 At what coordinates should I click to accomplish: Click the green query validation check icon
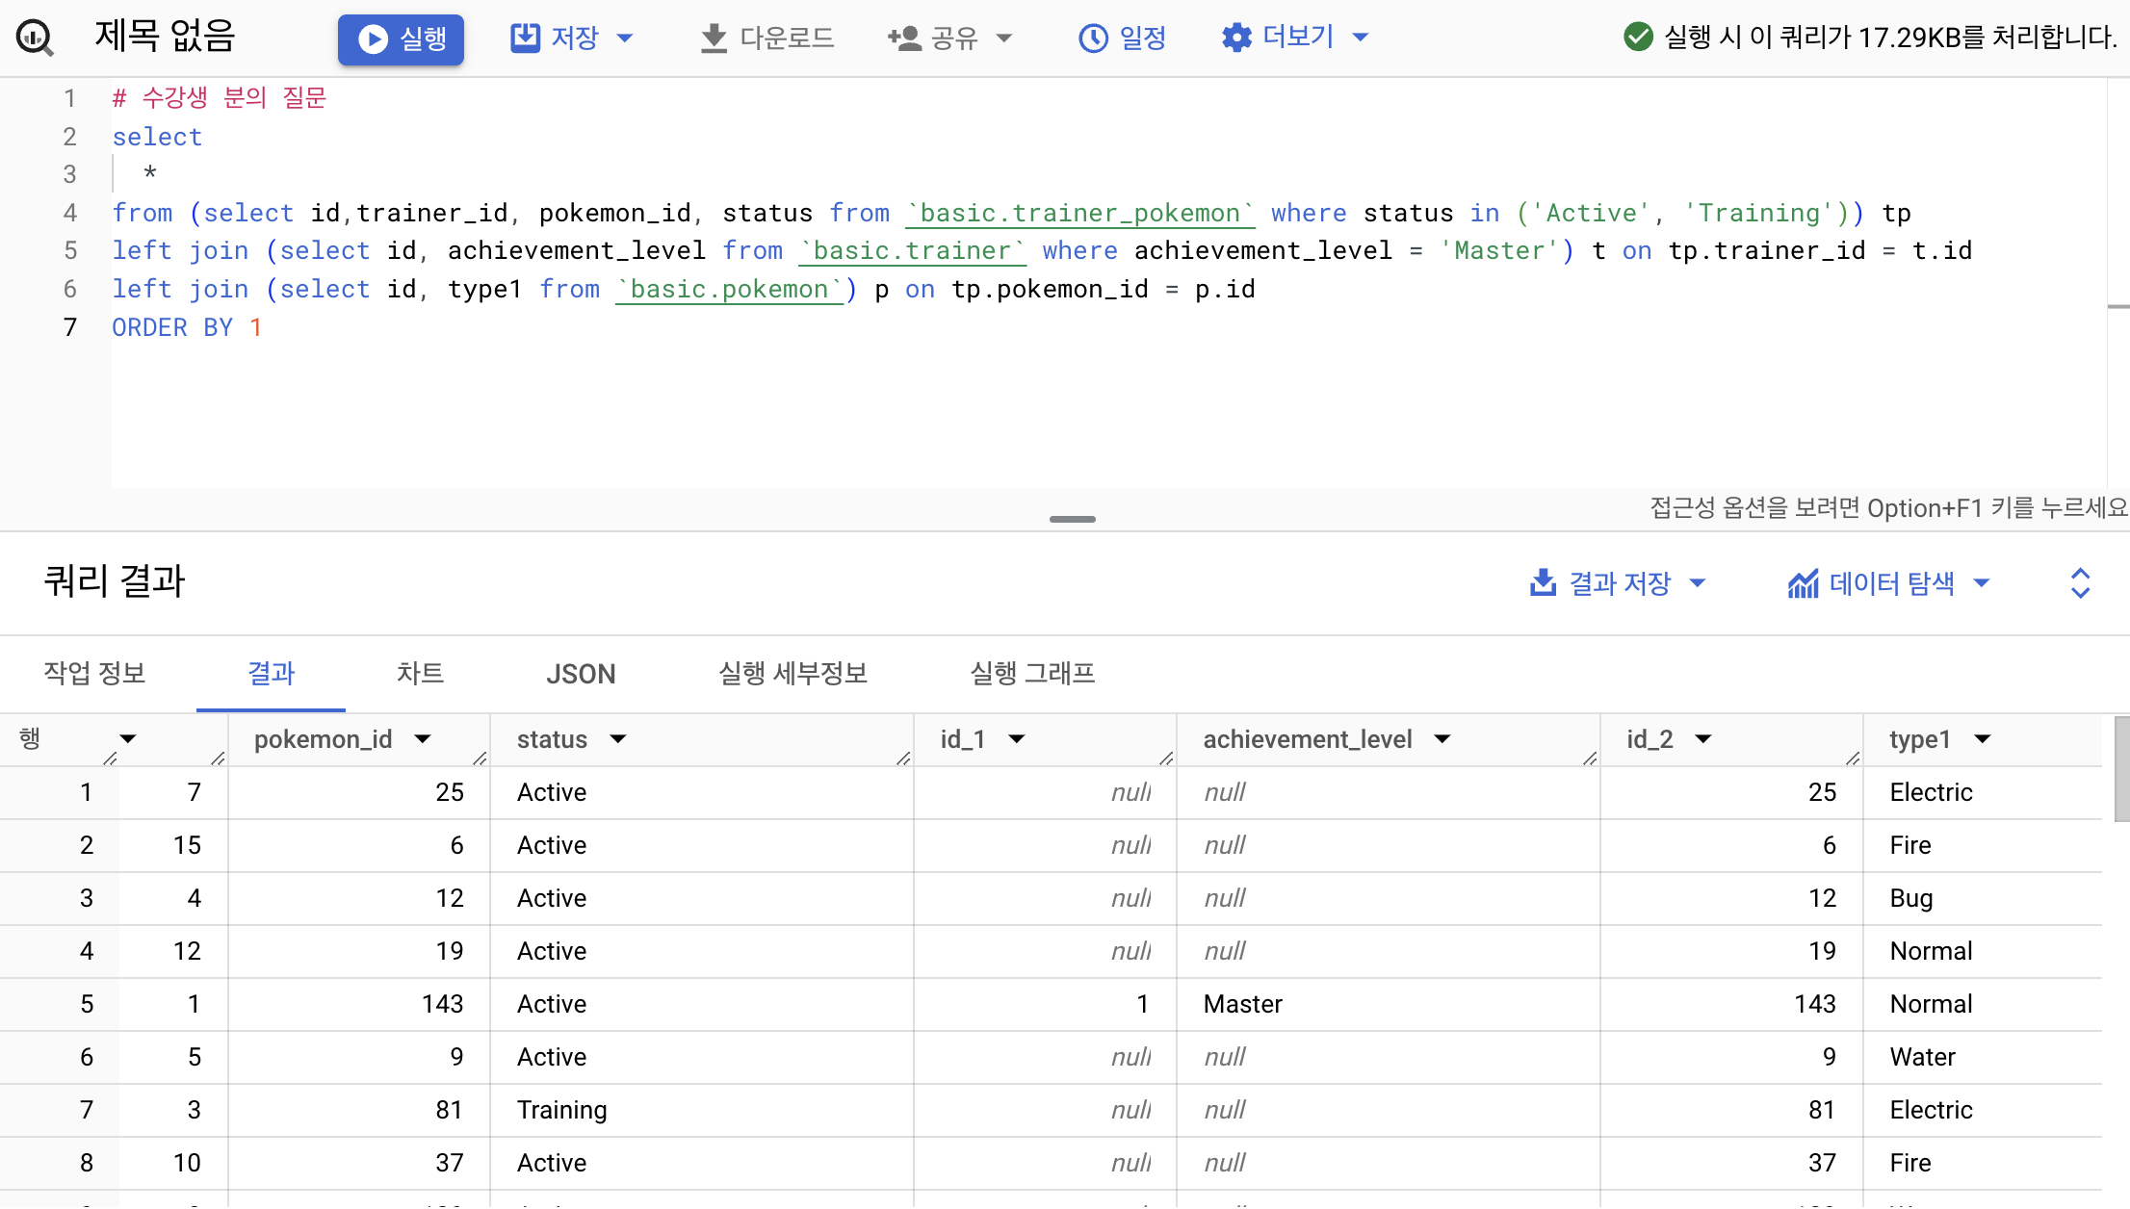1638,37
